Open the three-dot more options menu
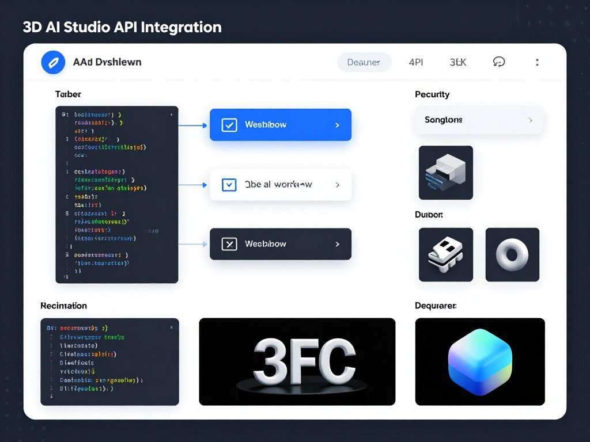The width and height of the screenshot is (590, 442). click(537, 62)
